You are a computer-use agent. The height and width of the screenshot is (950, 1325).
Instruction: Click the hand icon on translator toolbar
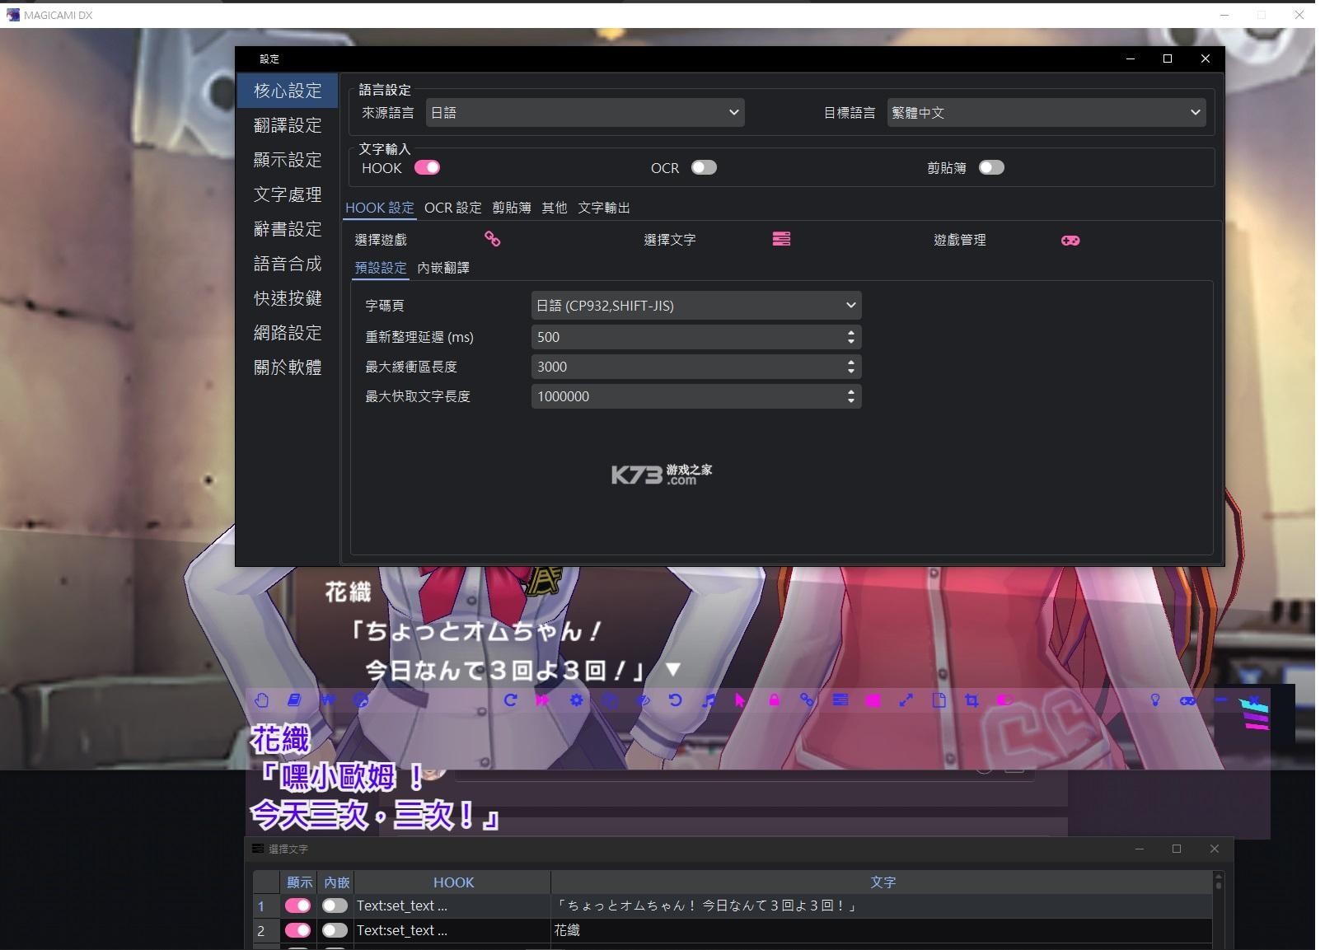coord(261,700)
